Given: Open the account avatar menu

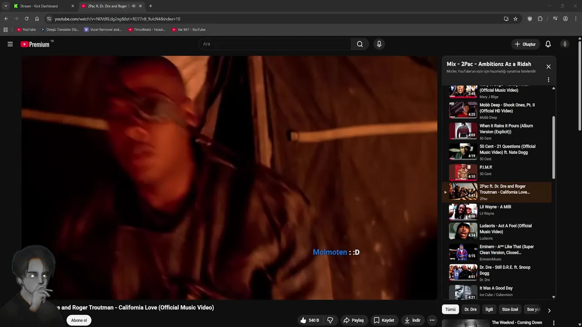Looking at the screenshot, I should point(565,44).
